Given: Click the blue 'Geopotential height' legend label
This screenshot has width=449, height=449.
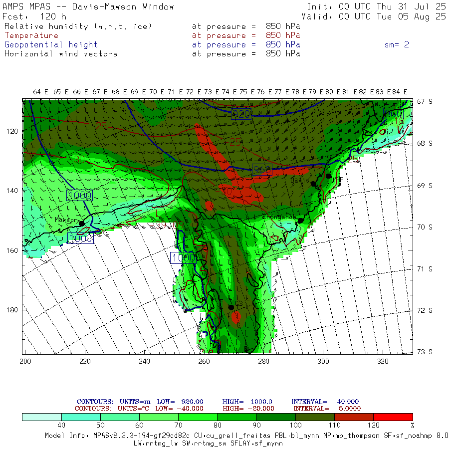Looking at the screenshot, I should [x=51, y=45].
